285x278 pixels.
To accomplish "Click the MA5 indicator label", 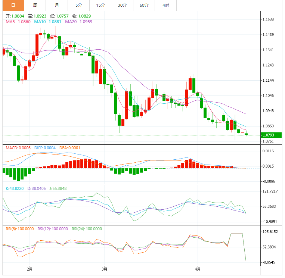I will pyautogui.click(x=18, y=22).
